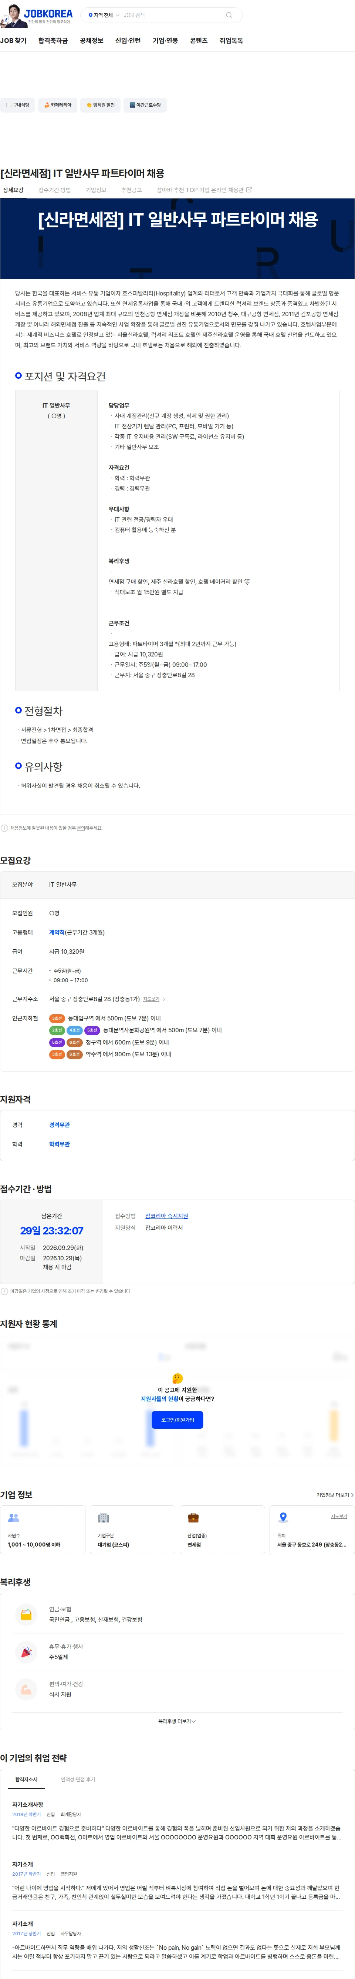Open the 기업·연봉 menu
Screen dimensions: 355x1979
[x=165, y=41]
